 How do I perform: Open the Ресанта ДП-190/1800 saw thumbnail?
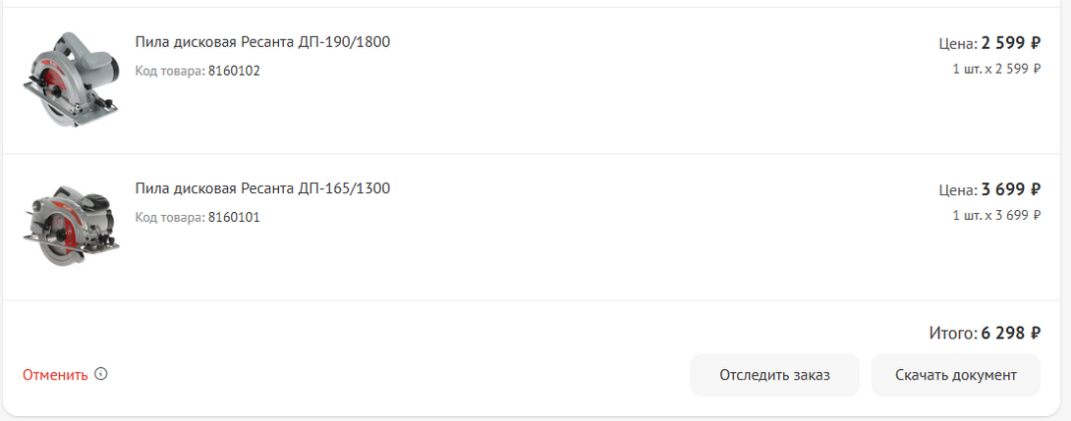tap(70, 79)
